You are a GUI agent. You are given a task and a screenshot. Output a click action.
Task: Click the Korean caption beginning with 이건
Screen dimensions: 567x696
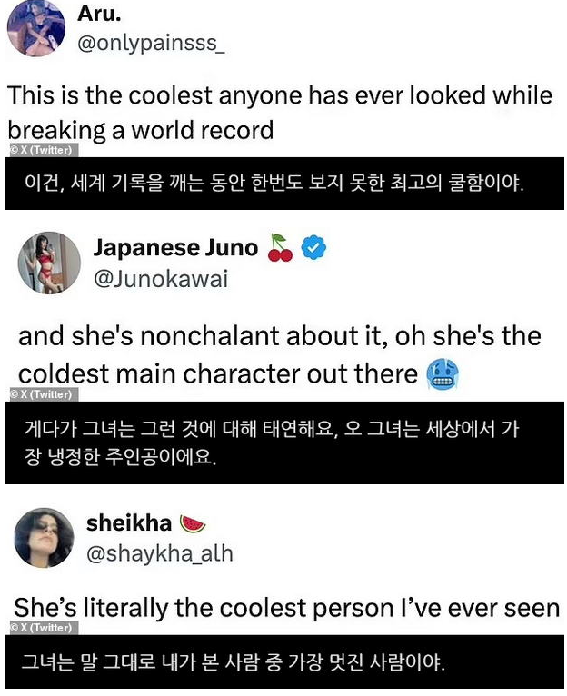274,182
